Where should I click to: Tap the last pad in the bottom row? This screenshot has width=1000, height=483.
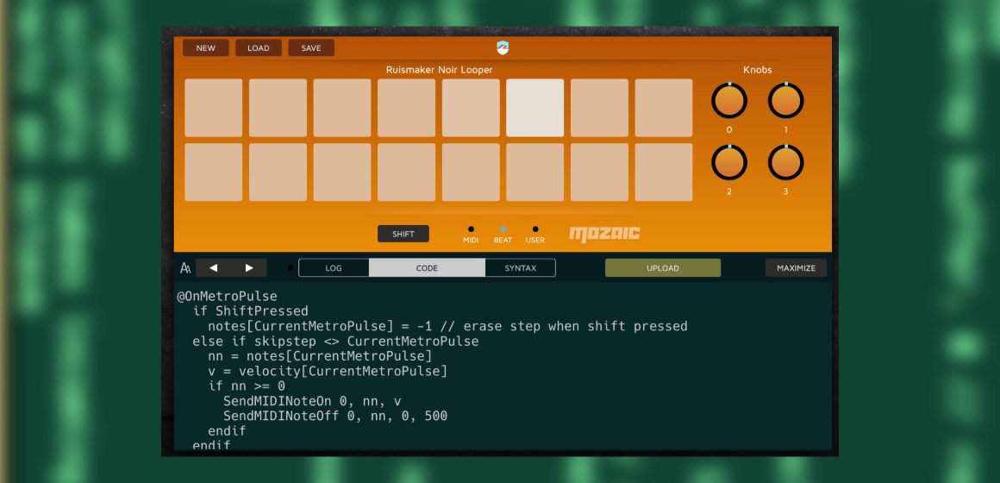pos(664,172)
